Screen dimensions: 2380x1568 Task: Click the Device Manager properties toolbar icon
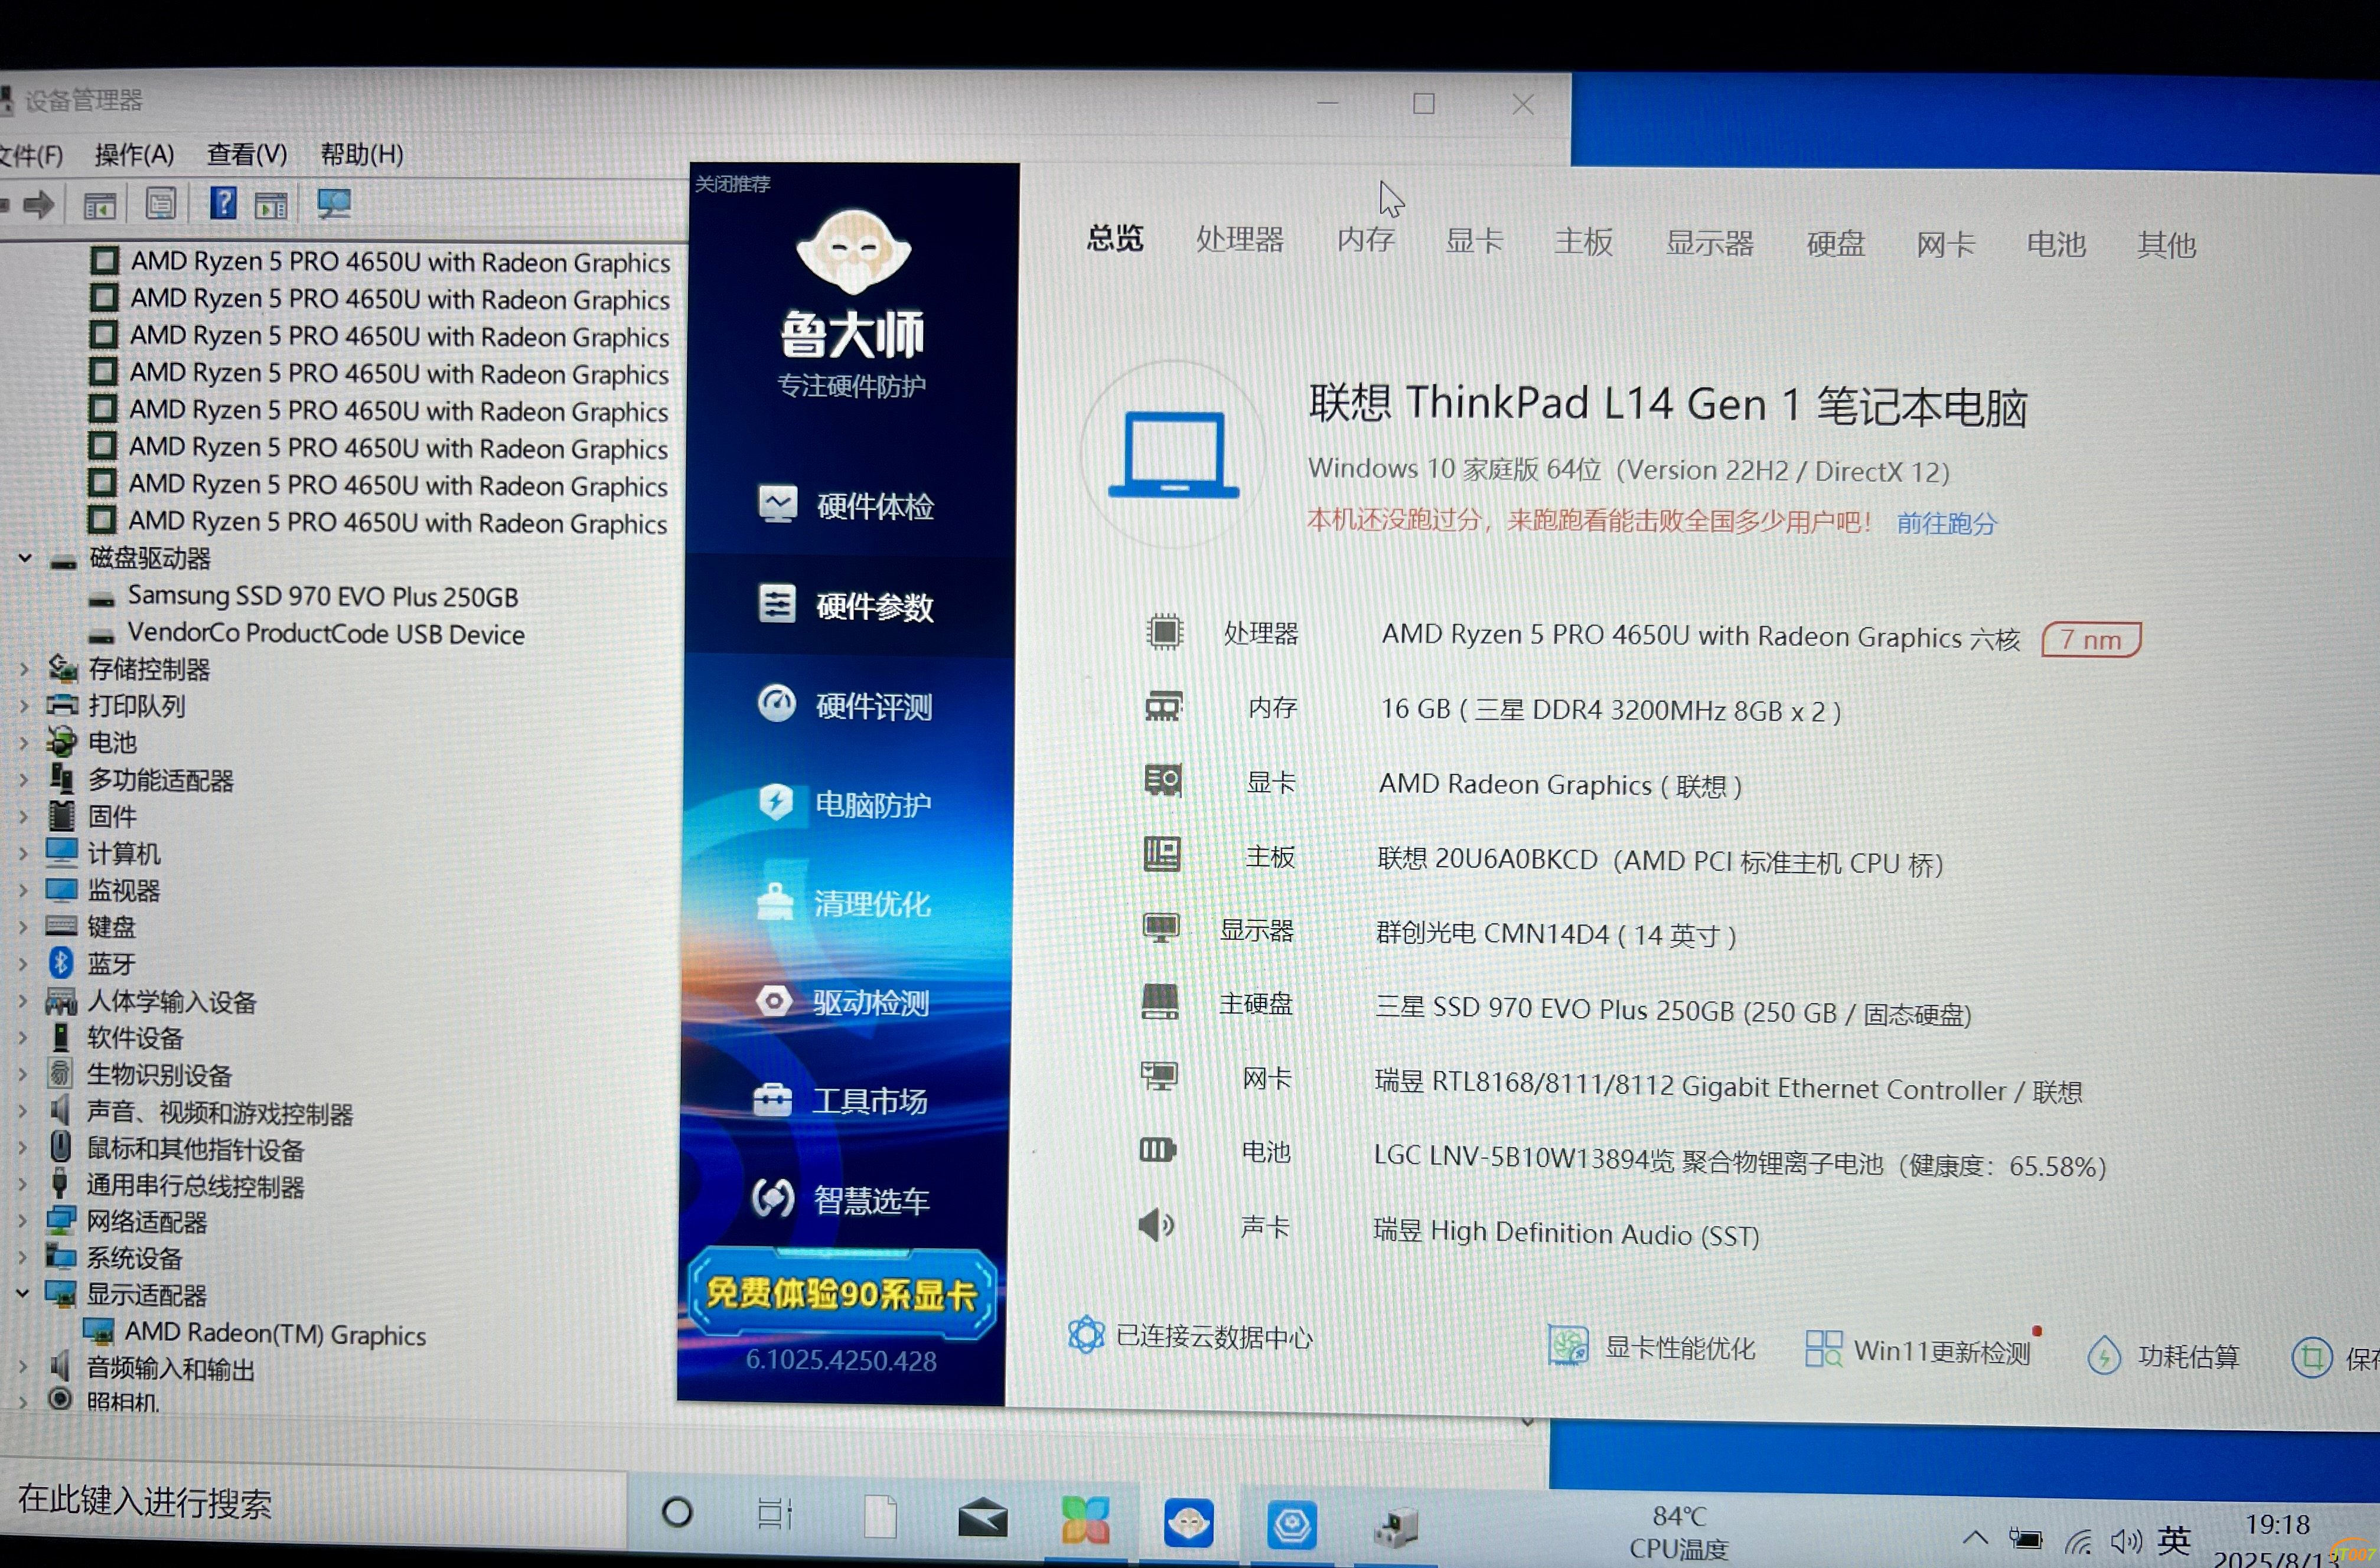click(160, 203)
